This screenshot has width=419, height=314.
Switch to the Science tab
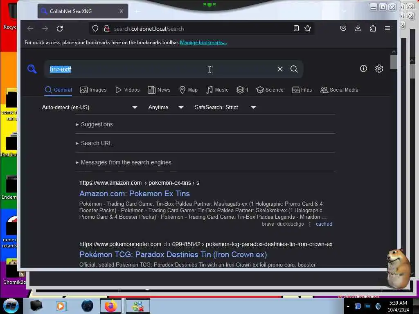[270, 90]
